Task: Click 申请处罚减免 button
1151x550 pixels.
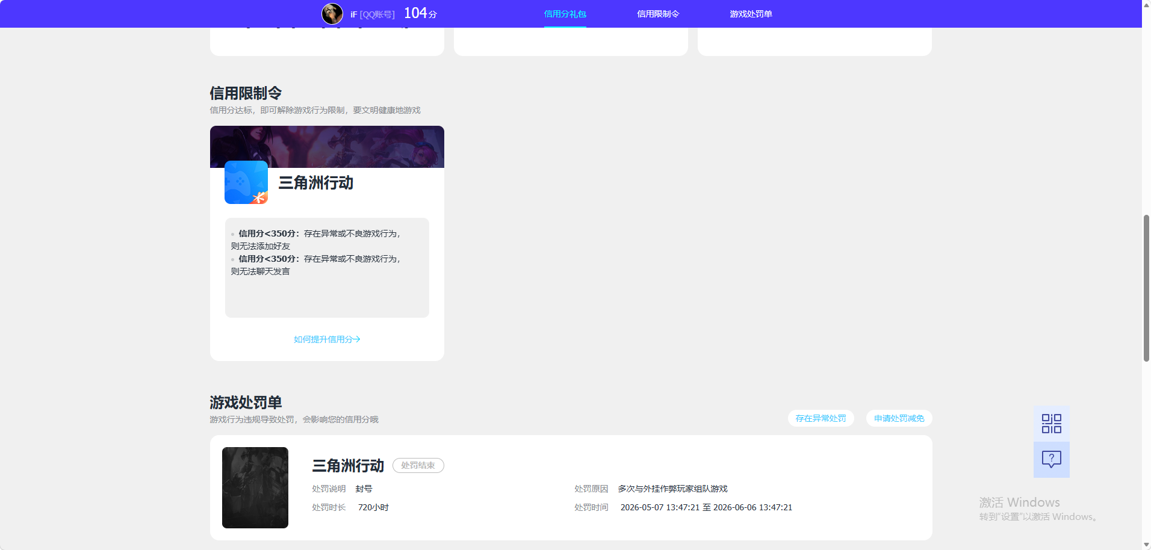Action: [x=899, y=418]
